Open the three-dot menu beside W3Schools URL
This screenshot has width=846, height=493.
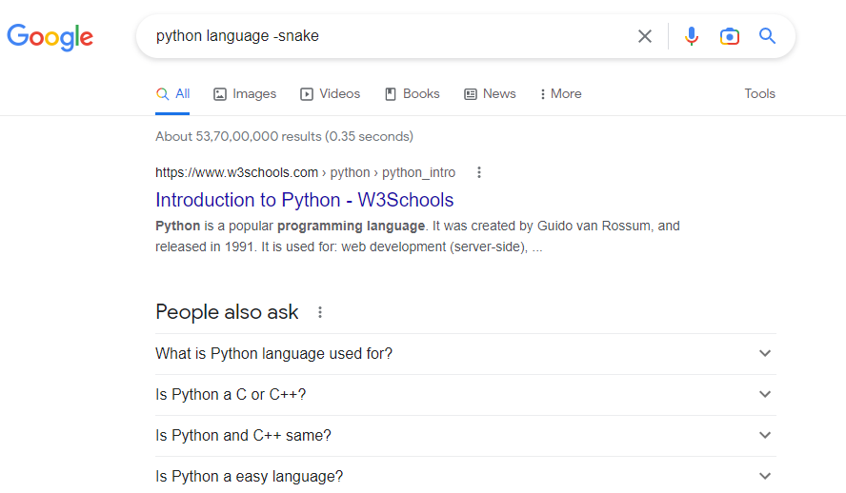click(479, 172)
